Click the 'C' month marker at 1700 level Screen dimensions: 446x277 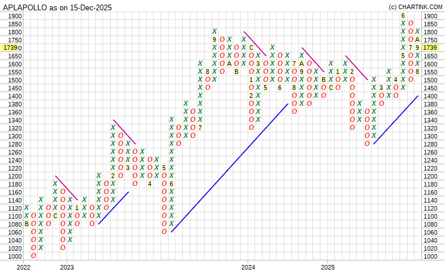(251, 48)
